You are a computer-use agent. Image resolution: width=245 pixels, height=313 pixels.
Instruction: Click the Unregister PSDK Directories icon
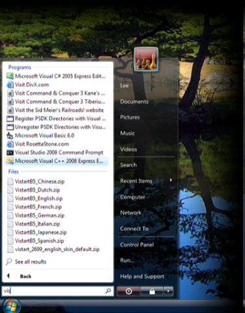(10, 127)
